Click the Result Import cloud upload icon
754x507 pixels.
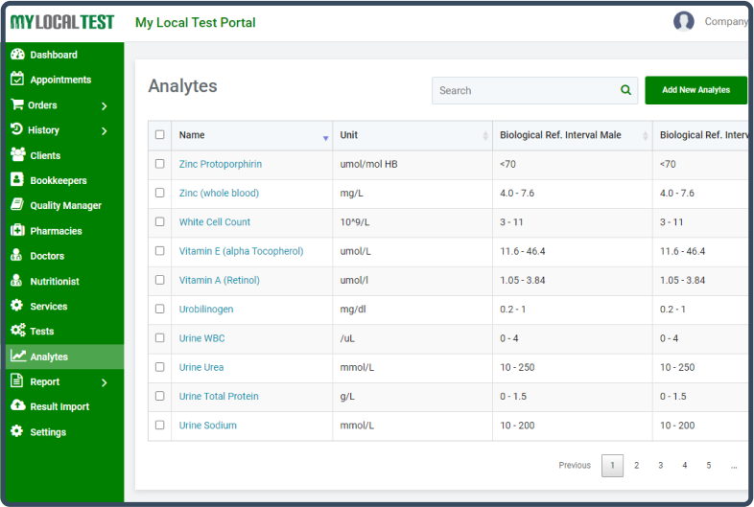click(17, 406)
